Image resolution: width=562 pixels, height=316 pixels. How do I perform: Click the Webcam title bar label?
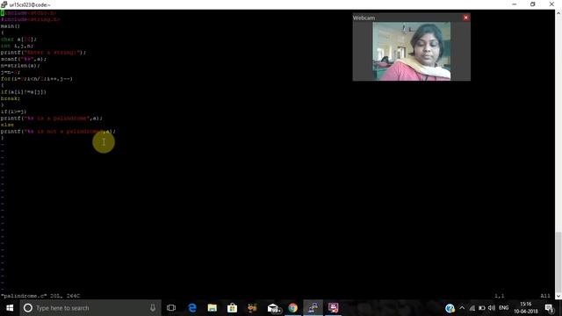tap(364, 18)
